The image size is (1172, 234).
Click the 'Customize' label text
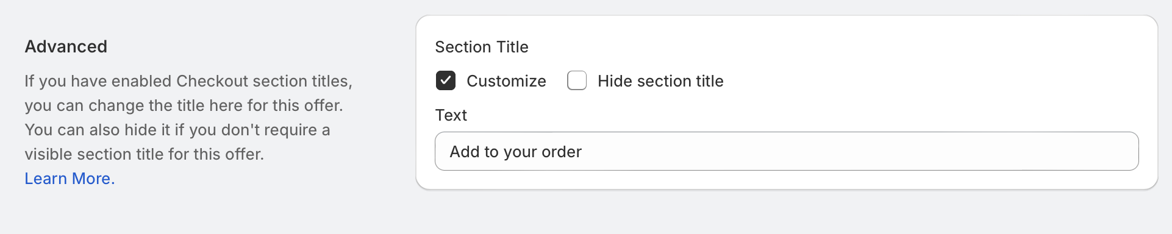[506, 81]
